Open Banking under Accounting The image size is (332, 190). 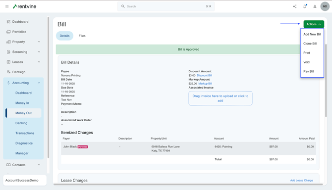click(21, 123)
